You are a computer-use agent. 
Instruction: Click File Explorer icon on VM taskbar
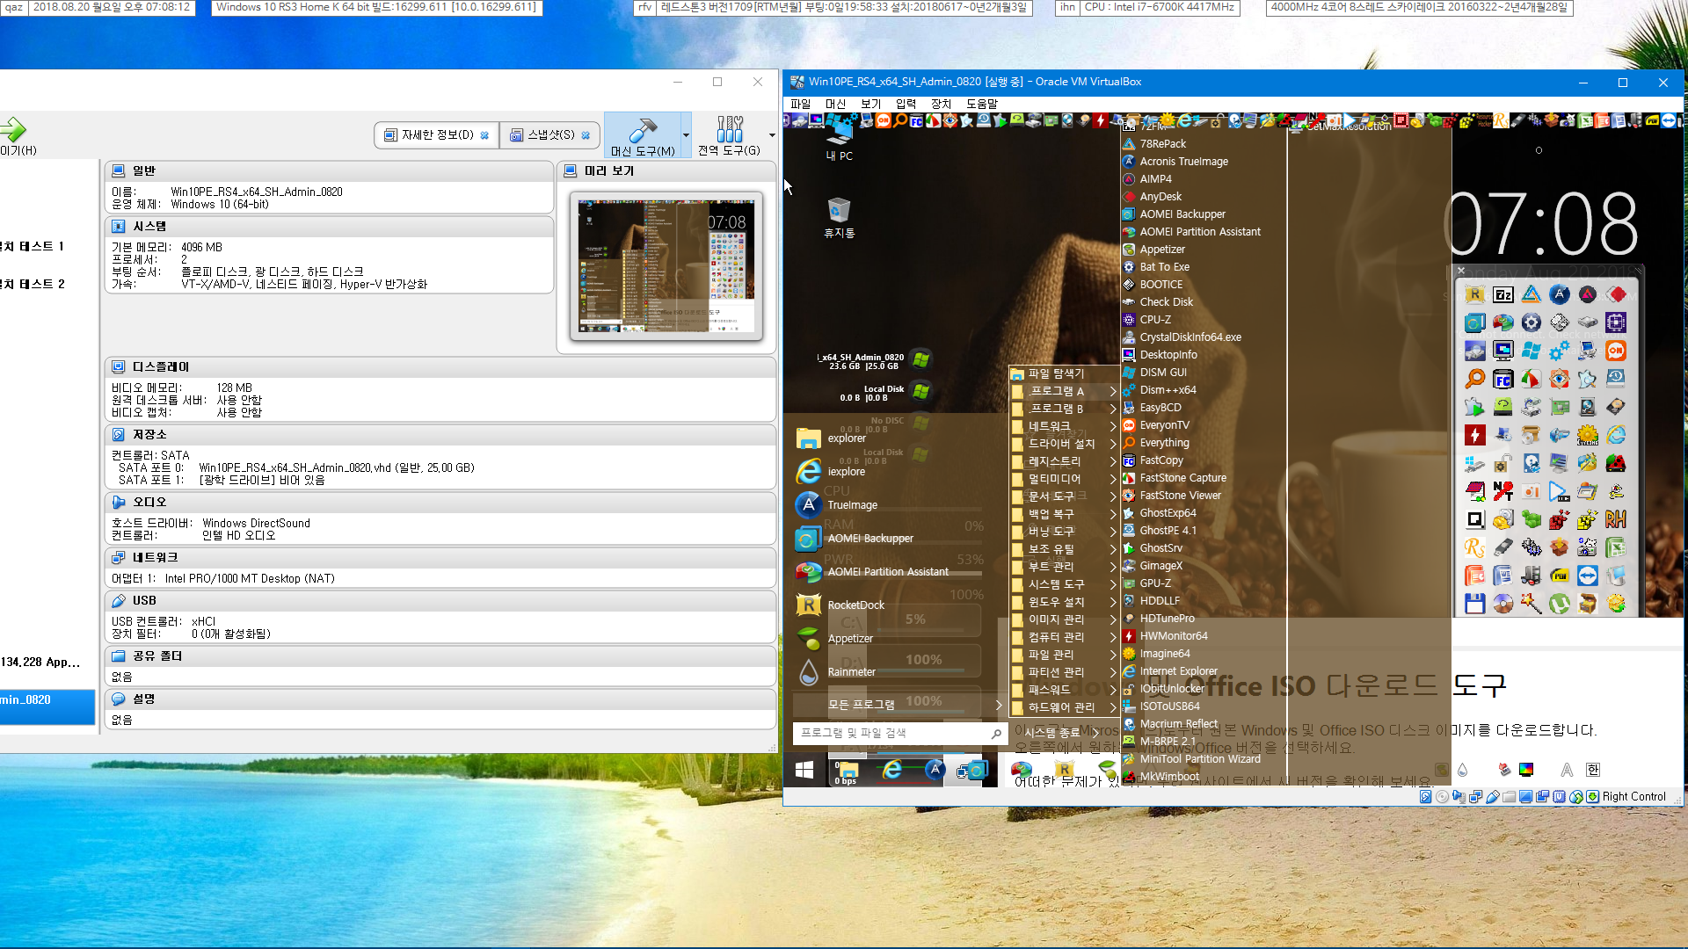848,771
